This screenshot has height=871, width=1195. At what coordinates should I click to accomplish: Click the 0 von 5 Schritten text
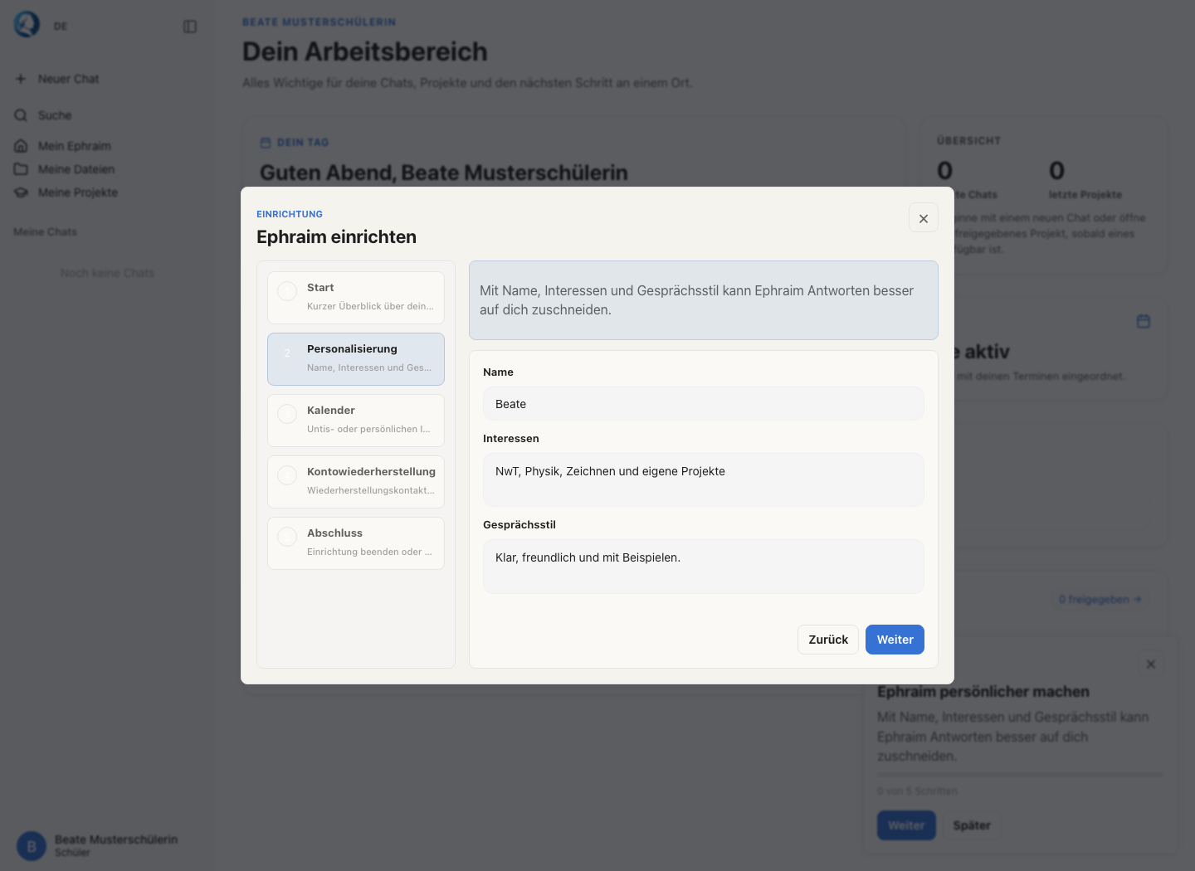click(917, 791)
